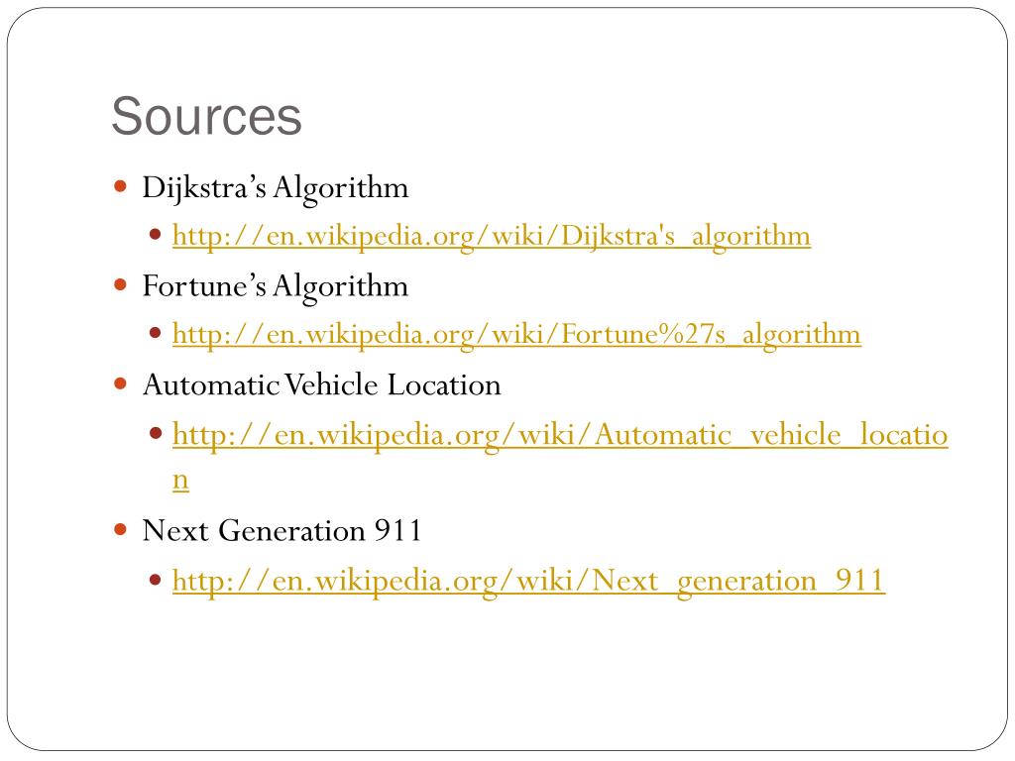Click the wrapped letter n under the location link
Screen dimensions: 1015x761
(x=180, y=483)
